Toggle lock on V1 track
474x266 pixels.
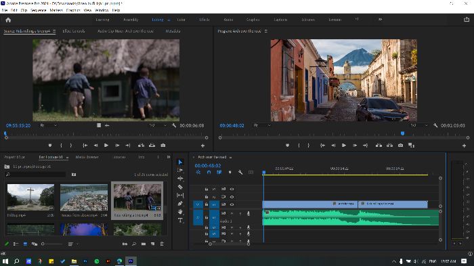pos(207,204)
